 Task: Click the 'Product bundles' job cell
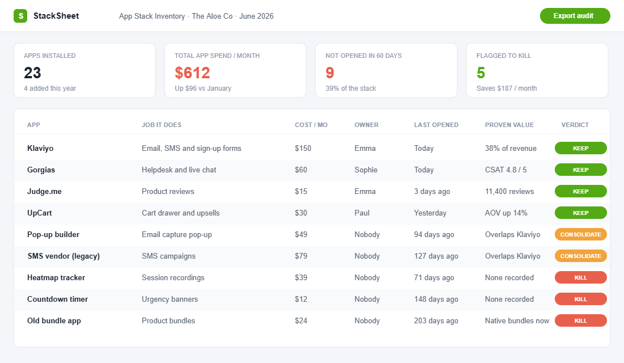(x=168, y=321)
